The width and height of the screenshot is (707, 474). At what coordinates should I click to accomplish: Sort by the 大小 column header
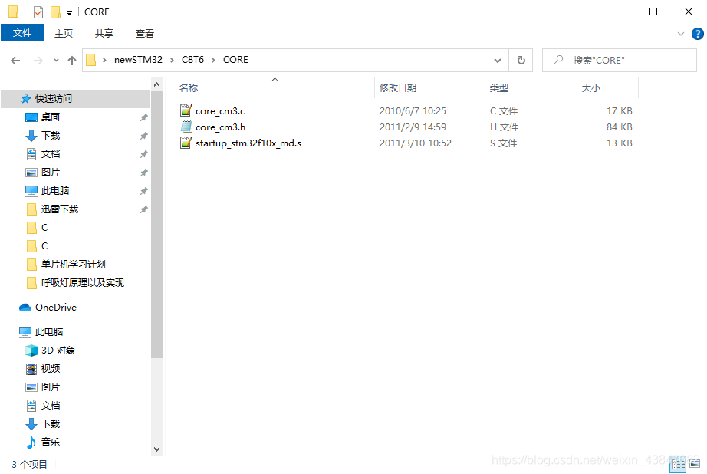[590, 88]
